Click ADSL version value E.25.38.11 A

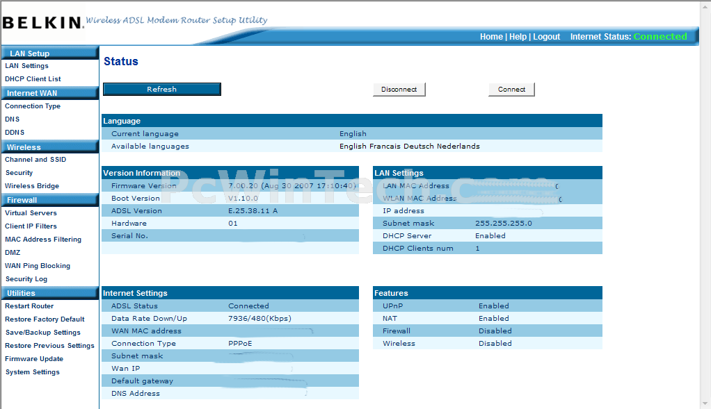click(x=253, y=211)
